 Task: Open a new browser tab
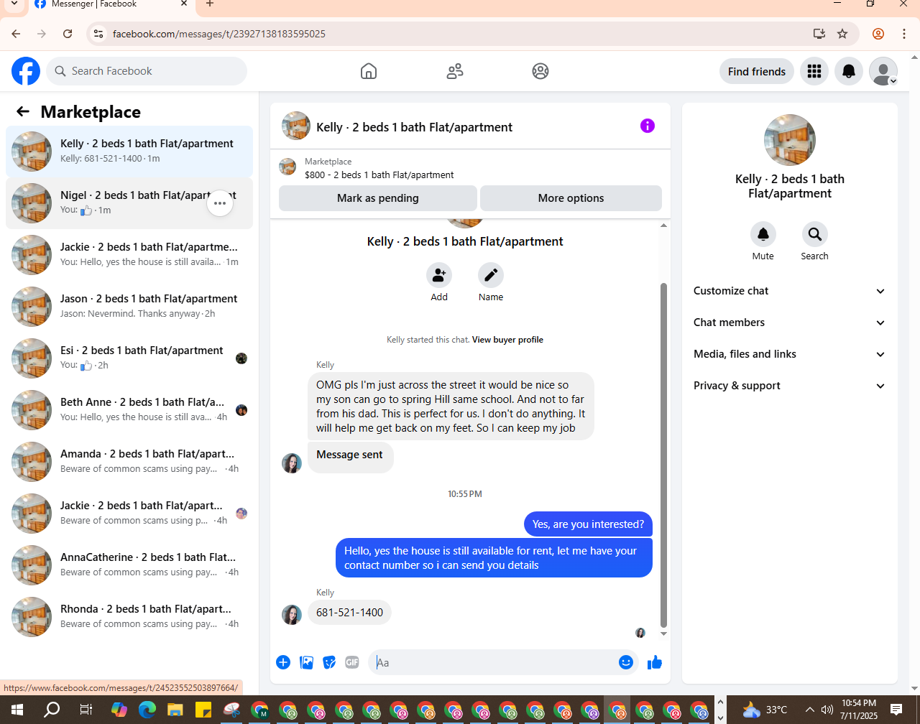tap(209, 4)
